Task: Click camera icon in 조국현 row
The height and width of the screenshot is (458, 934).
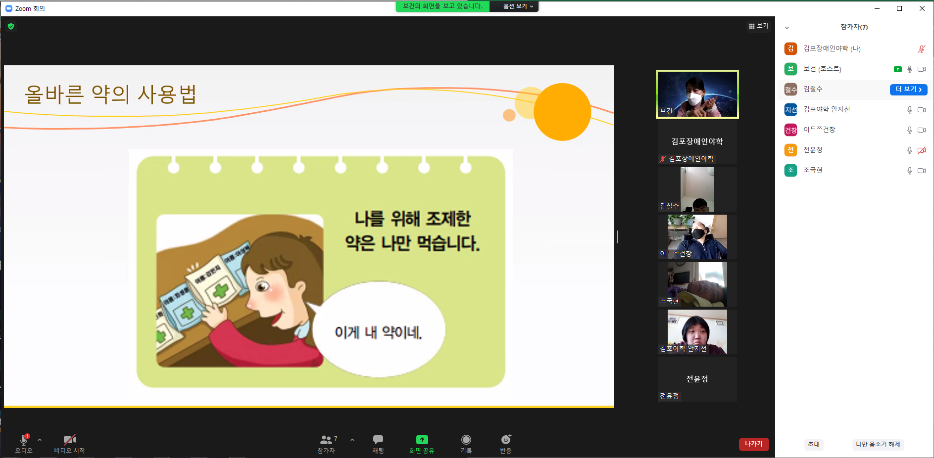Action: (x=922, y=171)
